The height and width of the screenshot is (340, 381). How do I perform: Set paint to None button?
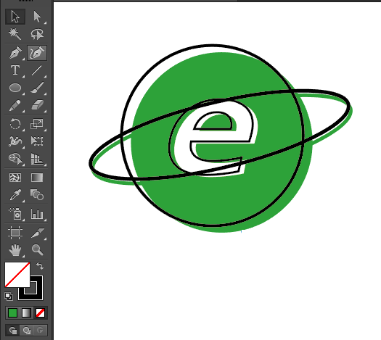tap(40, 313)
